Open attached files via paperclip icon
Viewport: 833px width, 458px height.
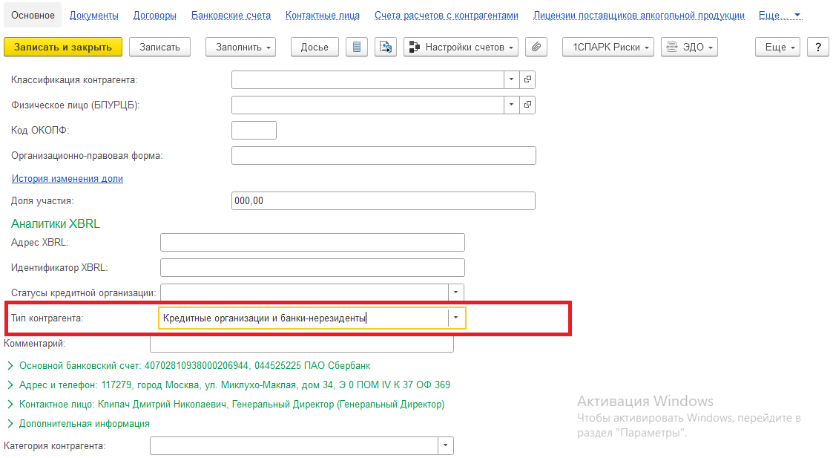(536, 47)
